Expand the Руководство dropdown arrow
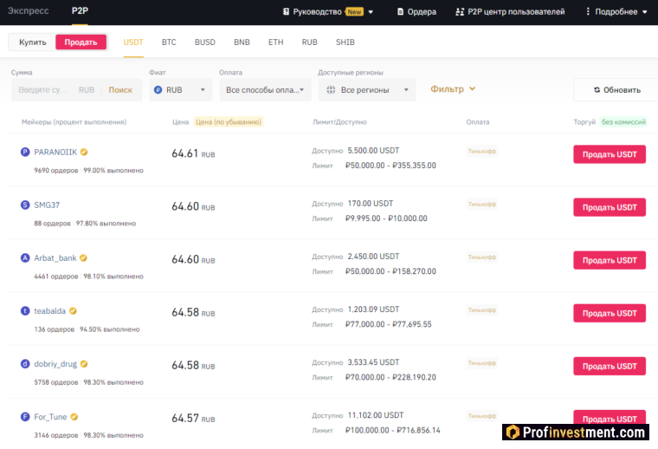 [371, 12]
